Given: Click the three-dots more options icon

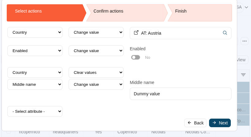Looking at the screenshot, I should (244, 41).
